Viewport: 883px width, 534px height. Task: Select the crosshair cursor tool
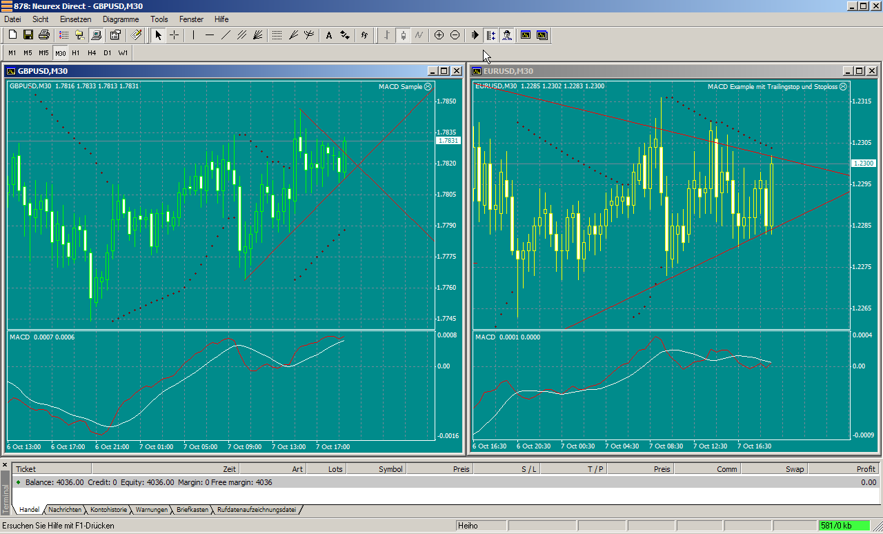pyautogui.click(x=175, y=35)
